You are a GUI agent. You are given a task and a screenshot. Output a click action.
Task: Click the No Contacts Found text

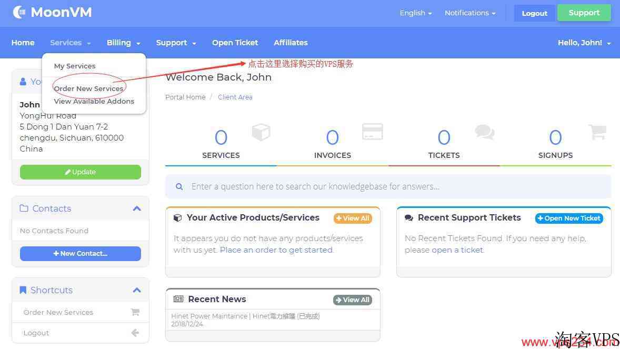(54, 231)
